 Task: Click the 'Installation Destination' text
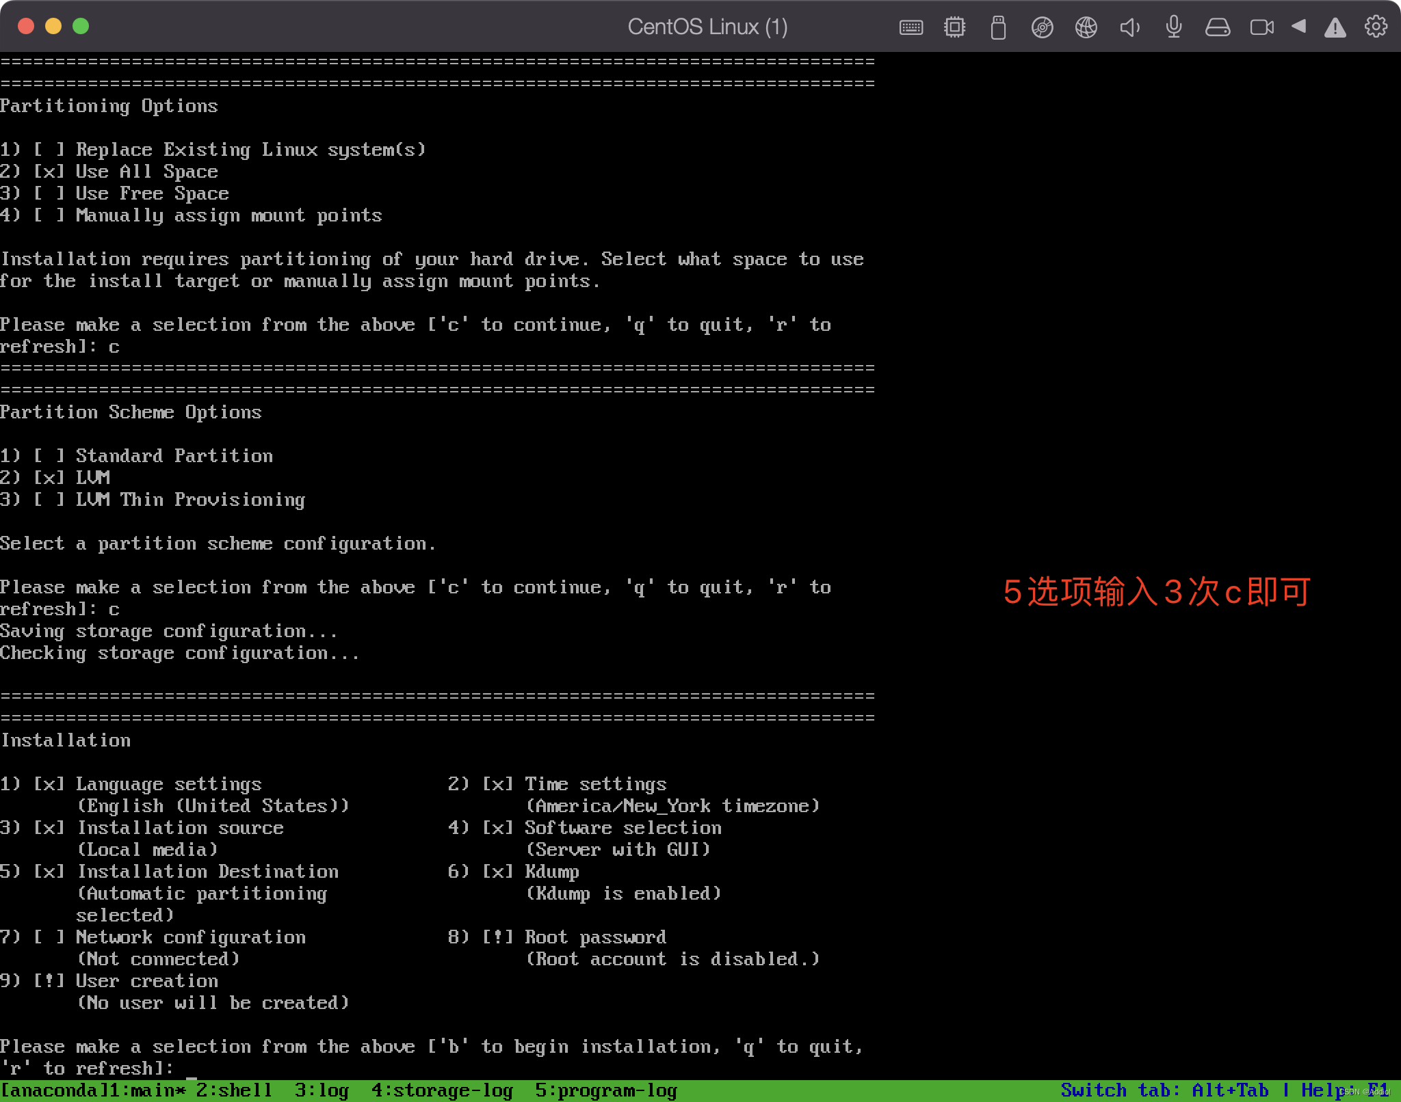pyautogui.click(x=207, y=872)
